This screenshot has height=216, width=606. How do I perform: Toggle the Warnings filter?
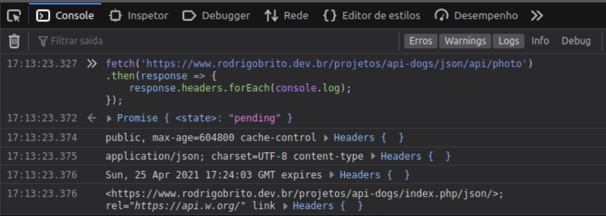pyautogui.click(x=465, y=41)
